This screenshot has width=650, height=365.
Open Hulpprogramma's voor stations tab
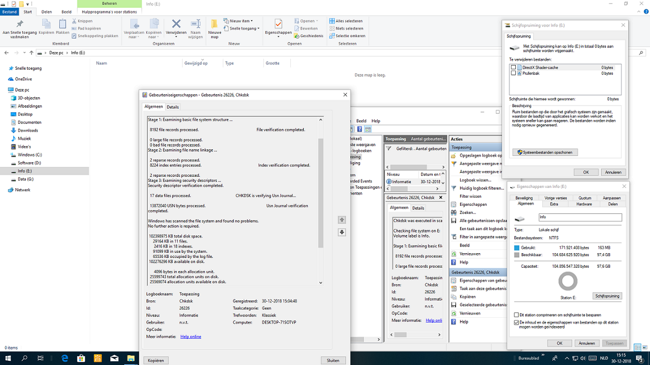pyautogui.click(x=109, y=11)
